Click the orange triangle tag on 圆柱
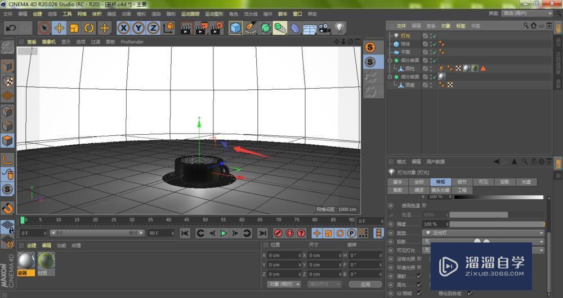Viewport: 563px width, 298px height. point(483,68)
